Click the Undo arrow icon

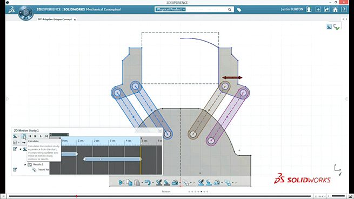(x=148, y=182)
